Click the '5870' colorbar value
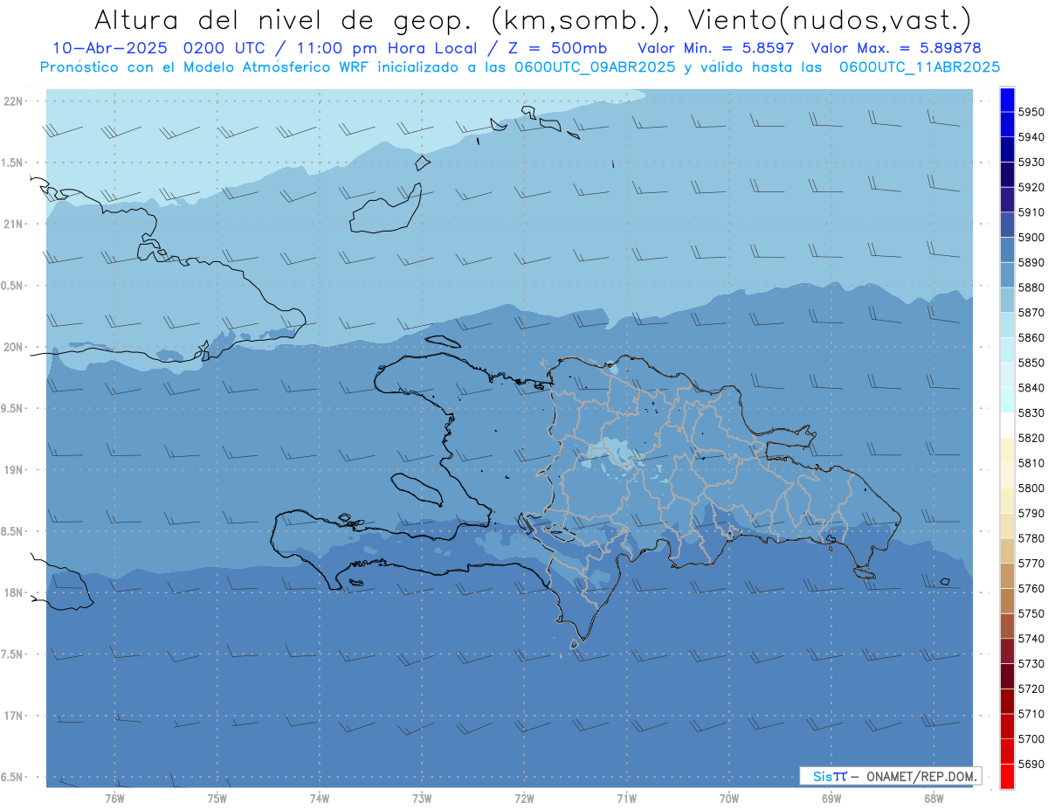Screen dimensions: 1048x810 click(x=1031, y=312)
